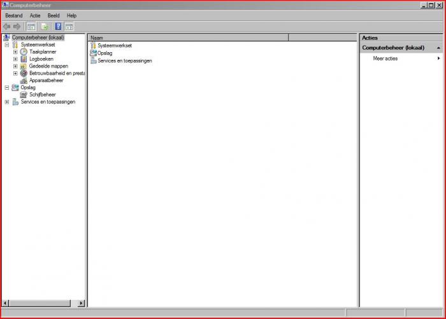Collapse the Computerbeheer (lokaal) actions section
Image resolution: width=446 pixels, height=319 pixels.
click(x=438, y=48)
